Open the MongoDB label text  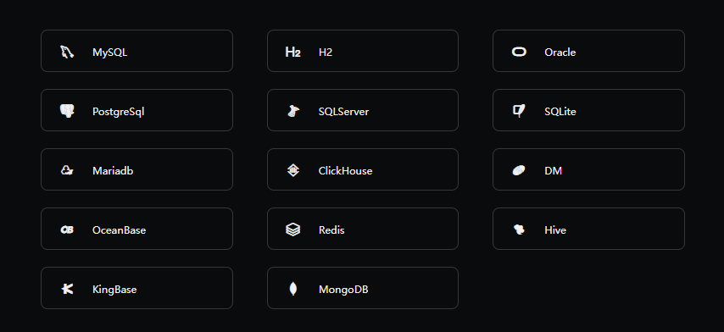(x=343, y=289)
